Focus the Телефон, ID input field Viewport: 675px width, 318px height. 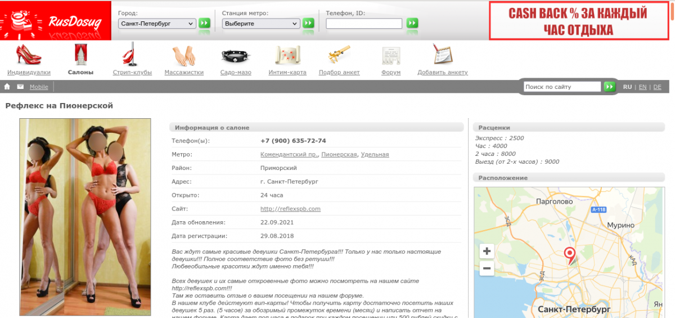[x=364, y=24]
